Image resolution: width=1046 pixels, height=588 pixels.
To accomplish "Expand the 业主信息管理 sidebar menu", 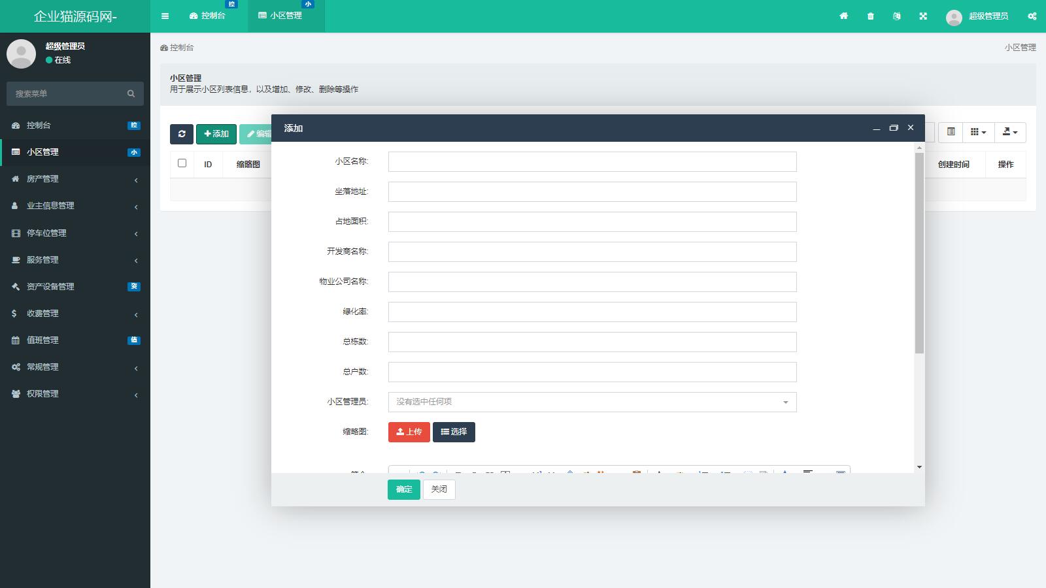I will tap(75, 206).
